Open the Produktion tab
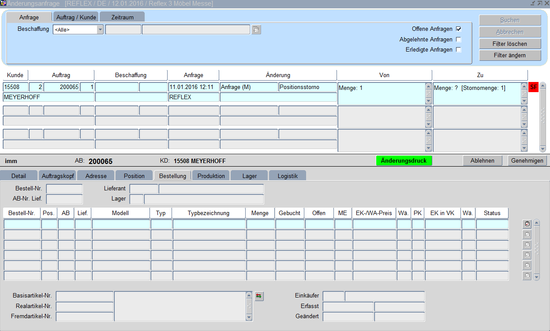Image resolution: width=550 pixels, height=331 pixels. click(x=211, y=176)
